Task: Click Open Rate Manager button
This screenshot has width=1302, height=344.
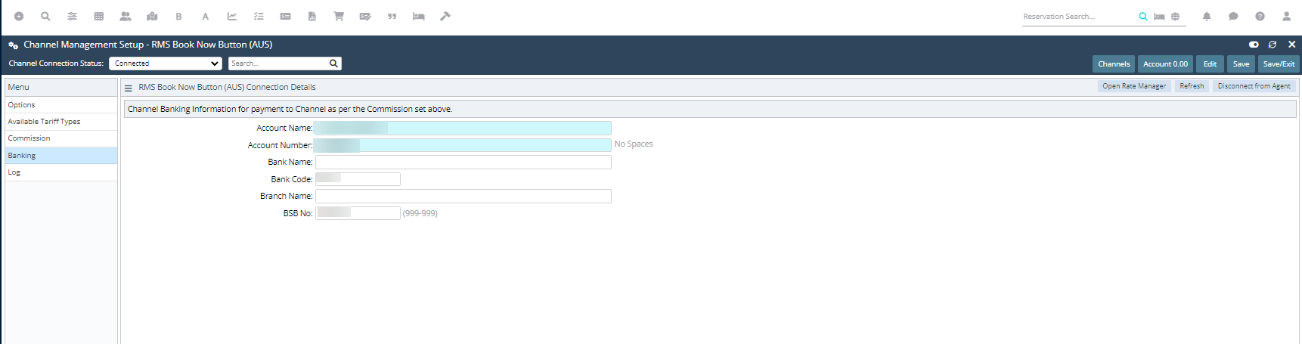Action: pos(1133,86)
